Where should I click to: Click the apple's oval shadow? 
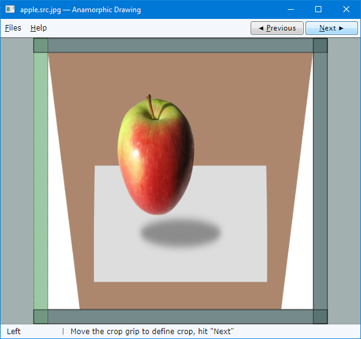180,232
